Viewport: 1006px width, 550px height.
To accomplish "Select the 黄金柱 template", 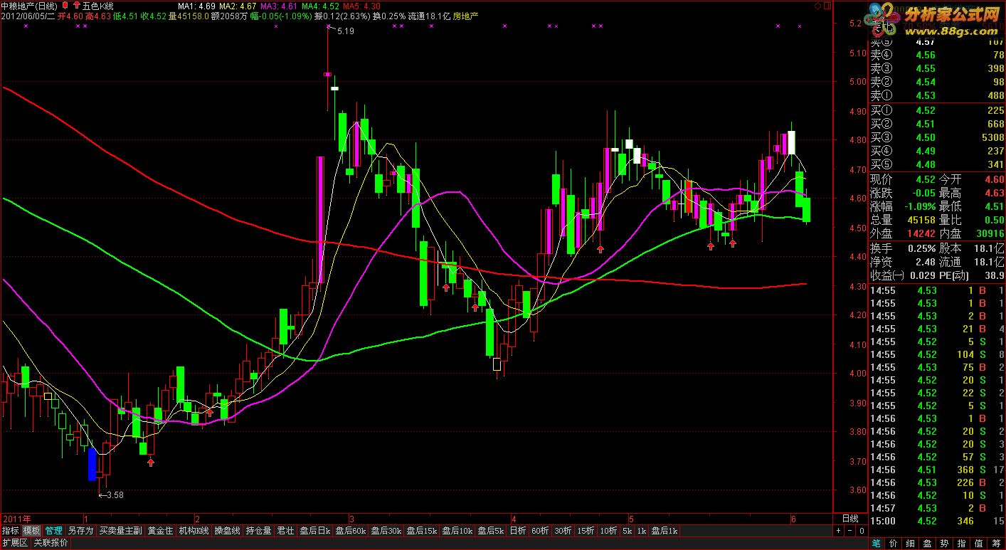I will pyautogui.click(x=160, y=531).
